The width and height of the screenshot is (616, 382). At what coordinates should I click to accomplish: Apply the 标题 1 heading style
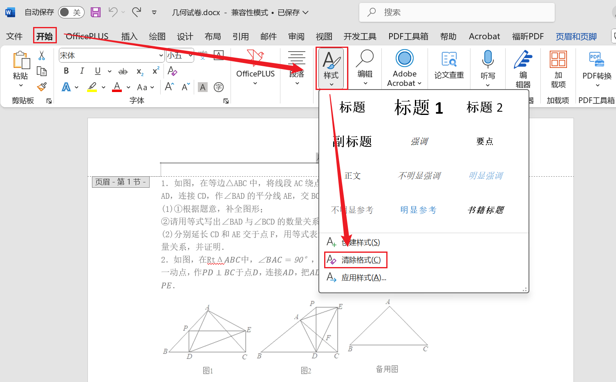(x=419, y=108)
